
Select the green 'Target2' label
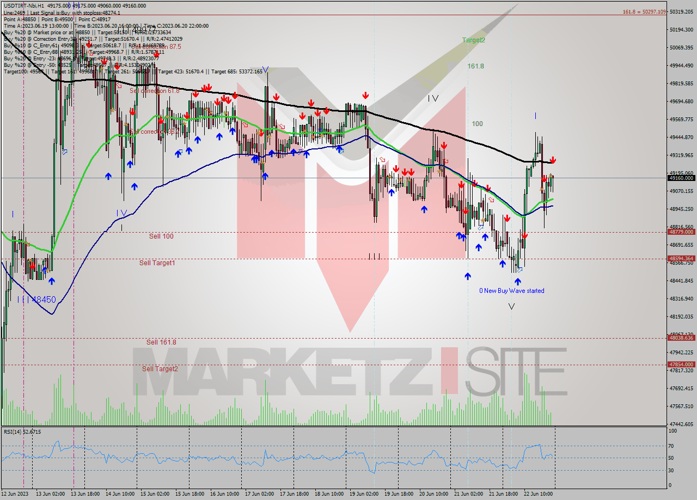point(474,40)
